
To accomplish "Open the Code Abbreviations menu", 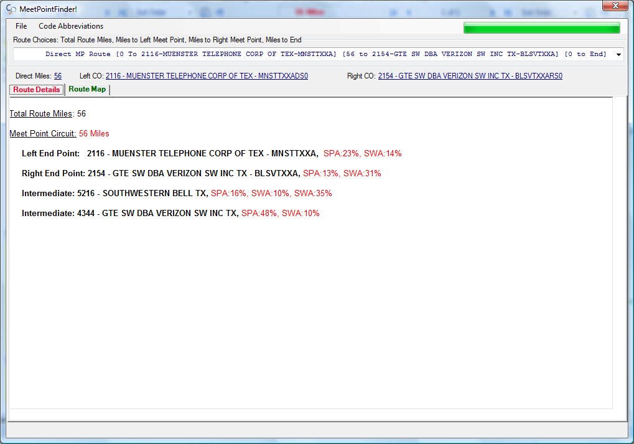I will click(x=71, y=26).
